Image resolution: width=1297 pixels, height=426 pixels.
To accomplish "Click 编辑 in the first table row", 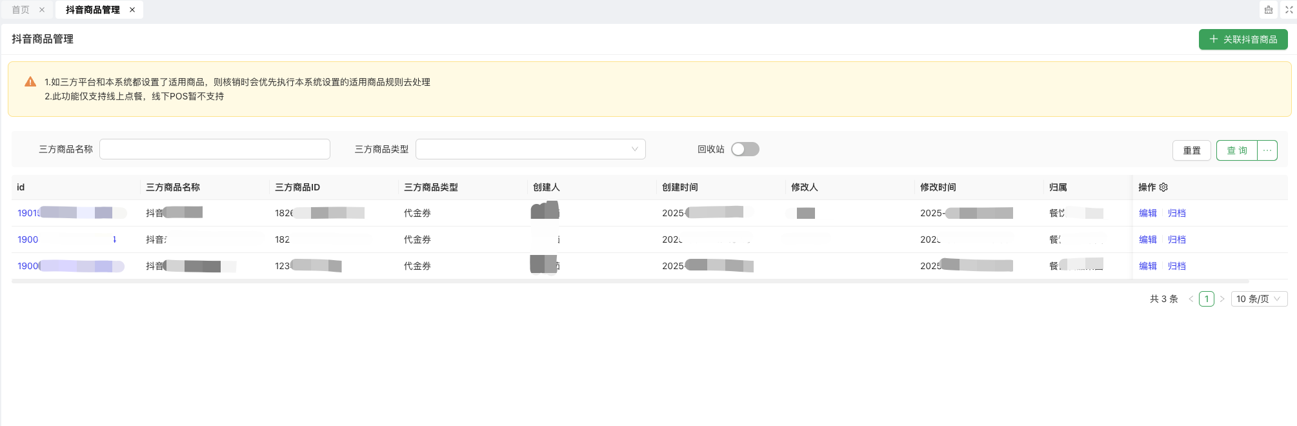I will pyautogui.click(x=1148, y=213).
